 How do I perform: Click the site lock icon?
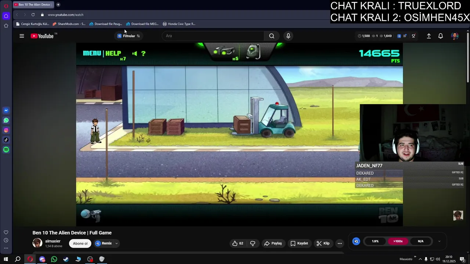(x=42, y=15)
